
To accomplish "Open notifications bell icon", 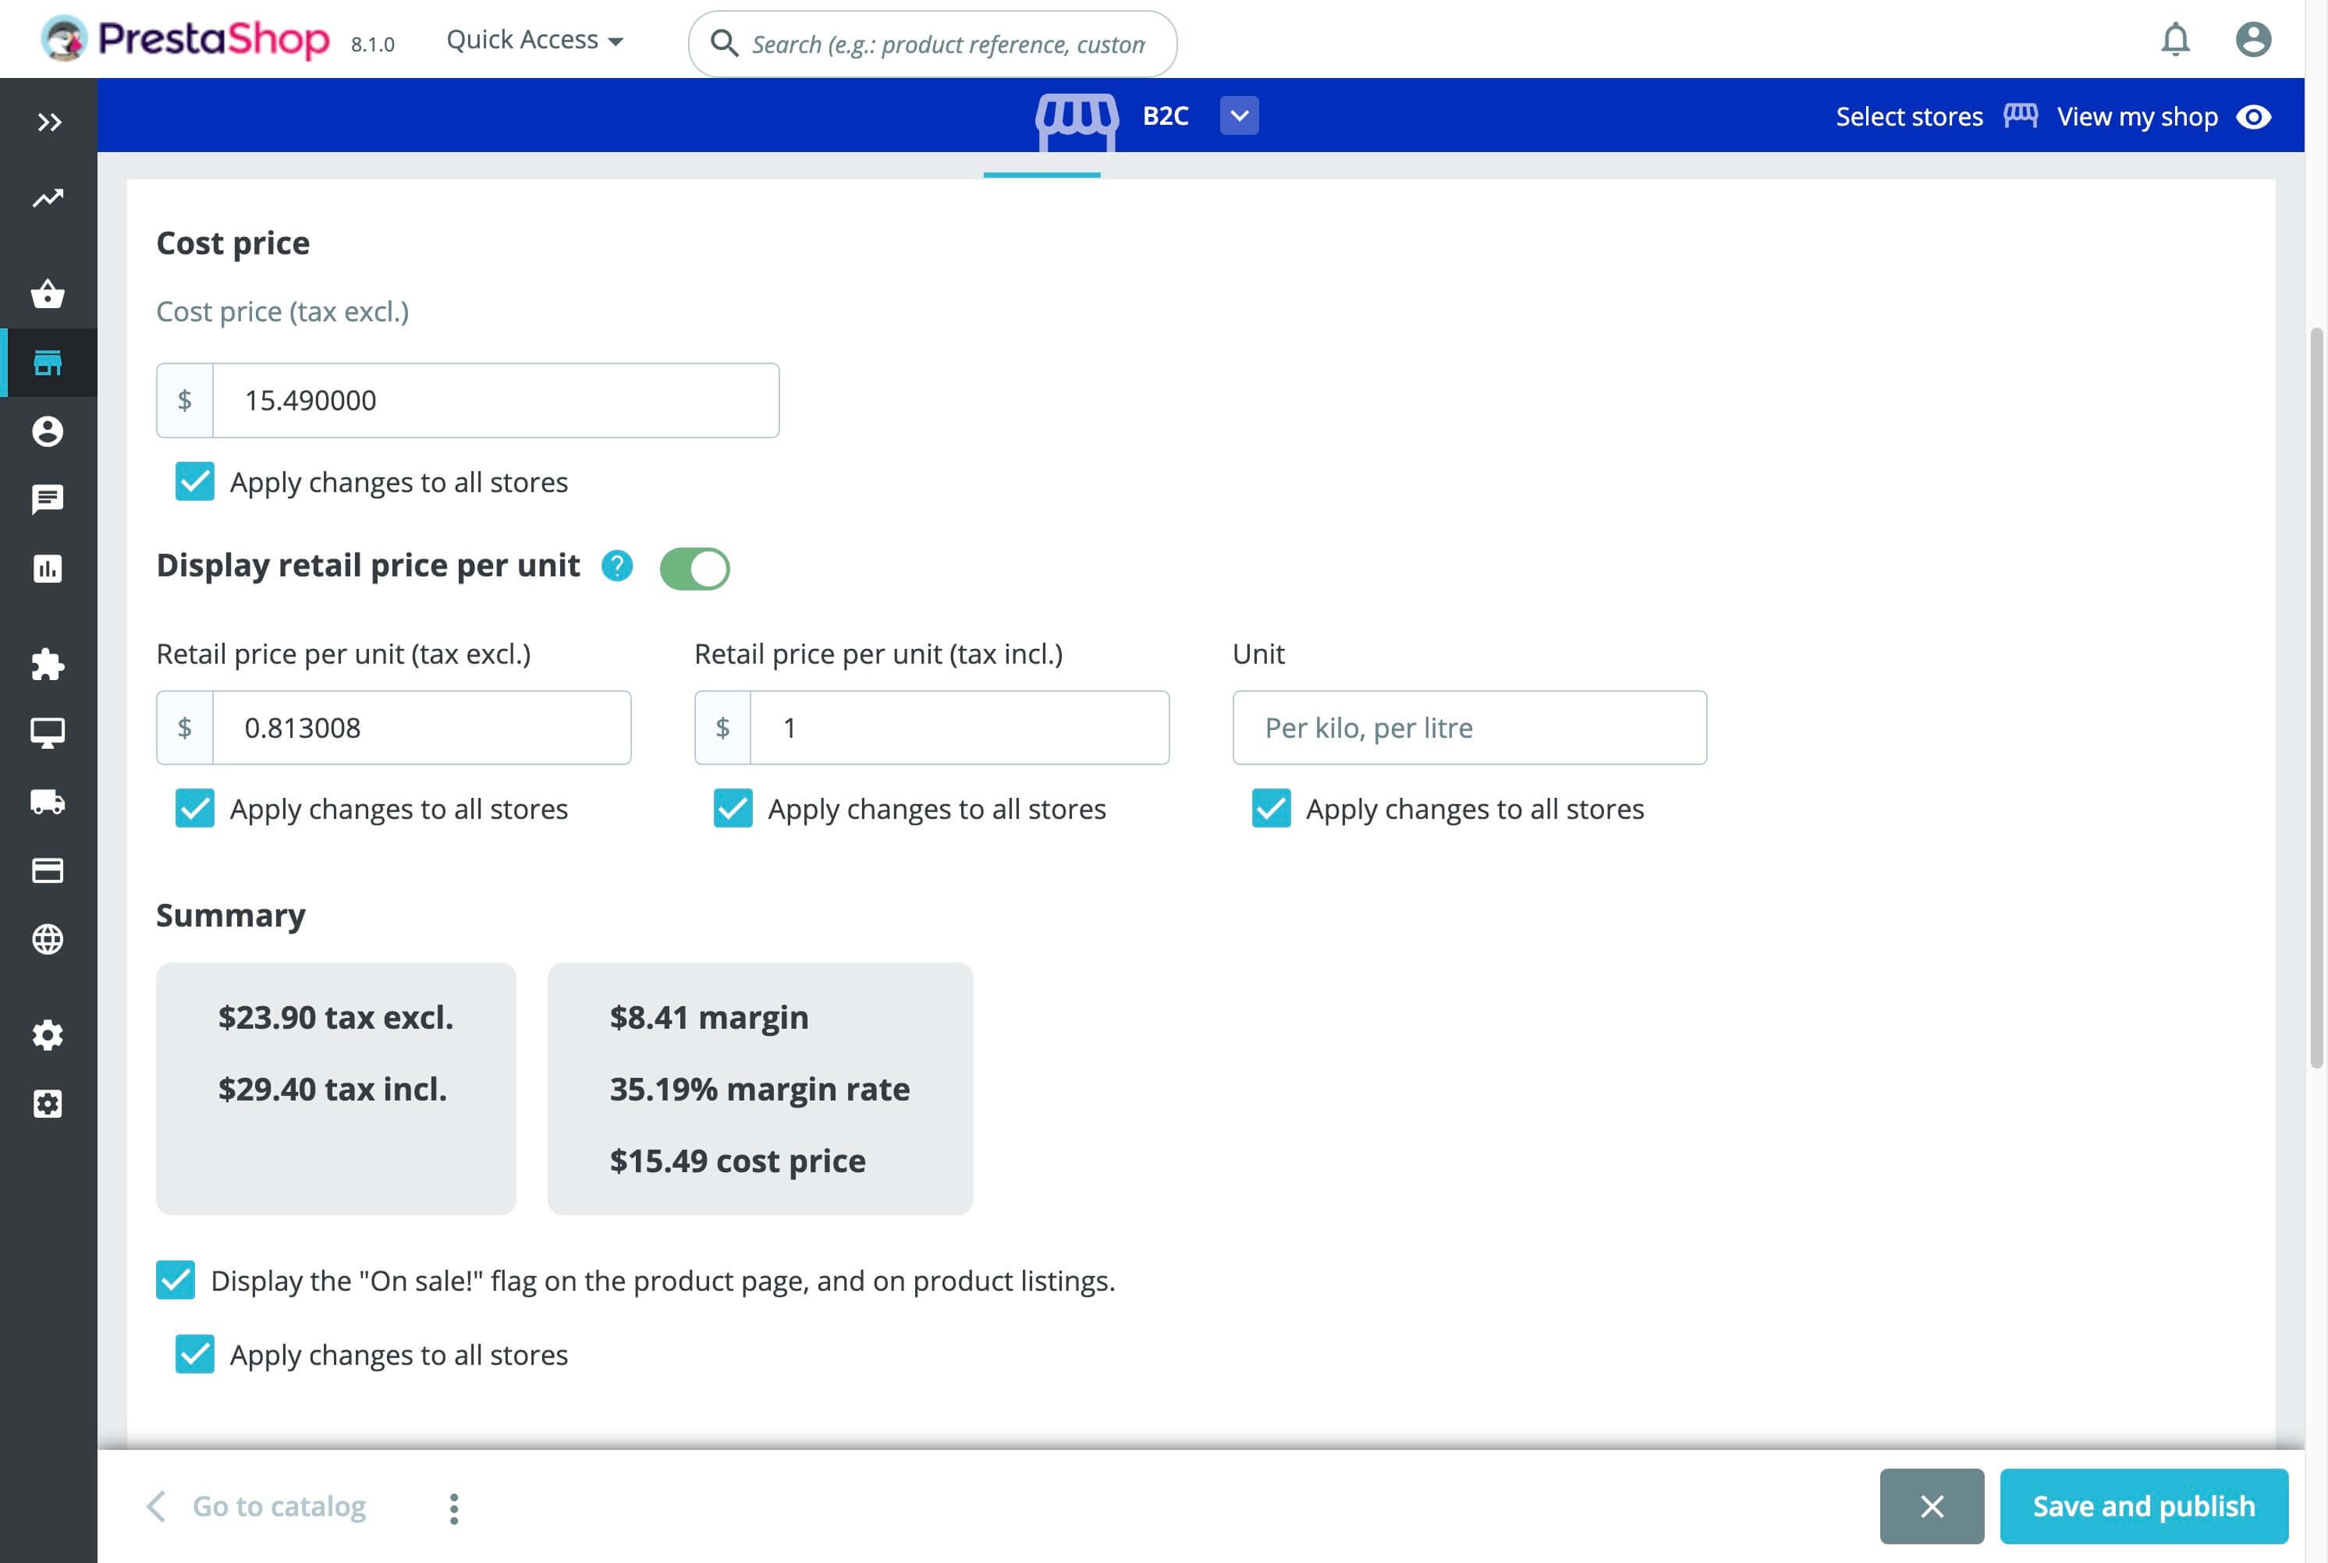I will pos(2175,40).
